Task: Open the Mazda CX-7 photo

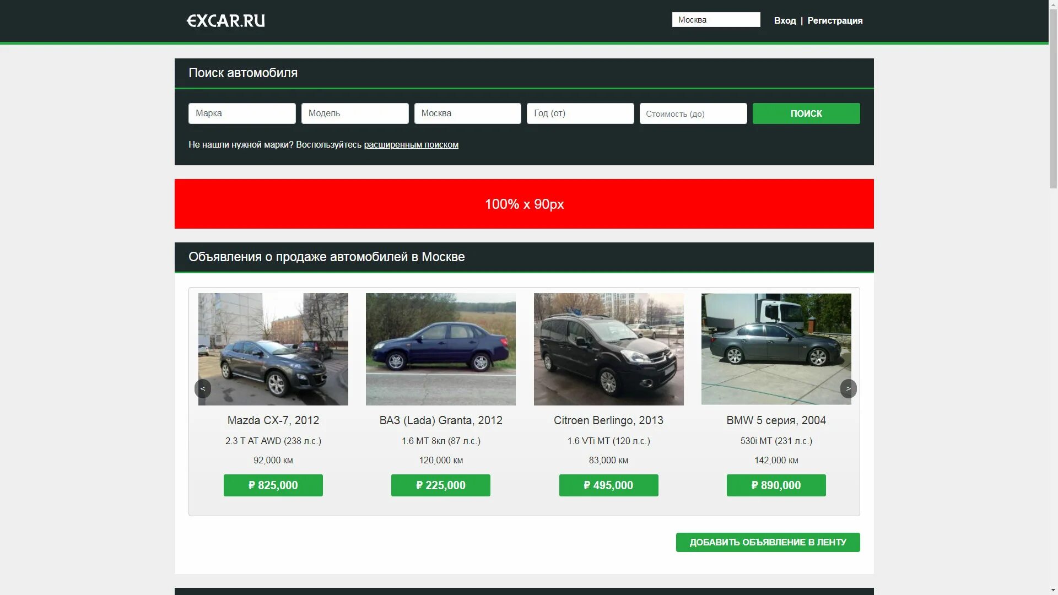Action: pyautogui.click(x=273, y=349)
